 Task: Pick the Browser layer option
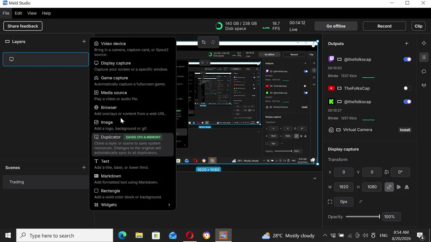pos(132,110)
